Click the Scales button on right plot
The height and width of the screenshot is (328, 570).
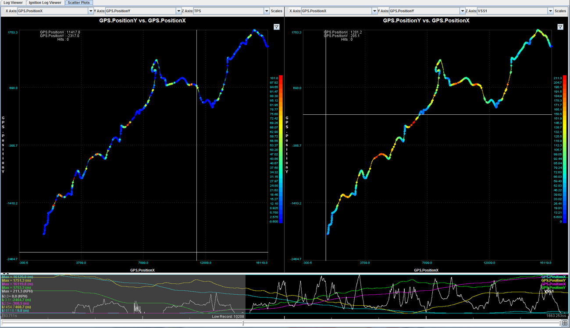560,11
